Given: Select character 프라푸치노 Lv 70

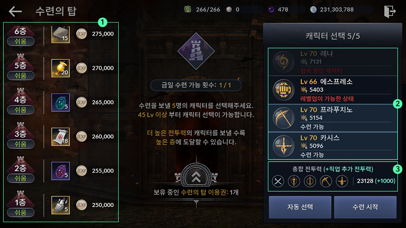Looking at the screenshot, I should [x=333, y=118].
